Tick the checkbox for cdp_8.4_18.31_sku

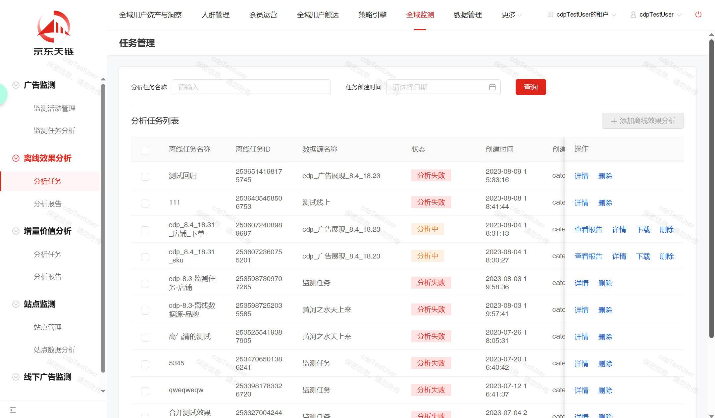pos(145,257)
